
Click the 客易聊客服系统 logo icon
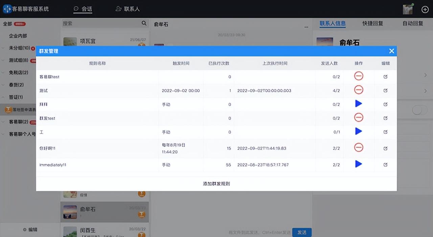7,9
